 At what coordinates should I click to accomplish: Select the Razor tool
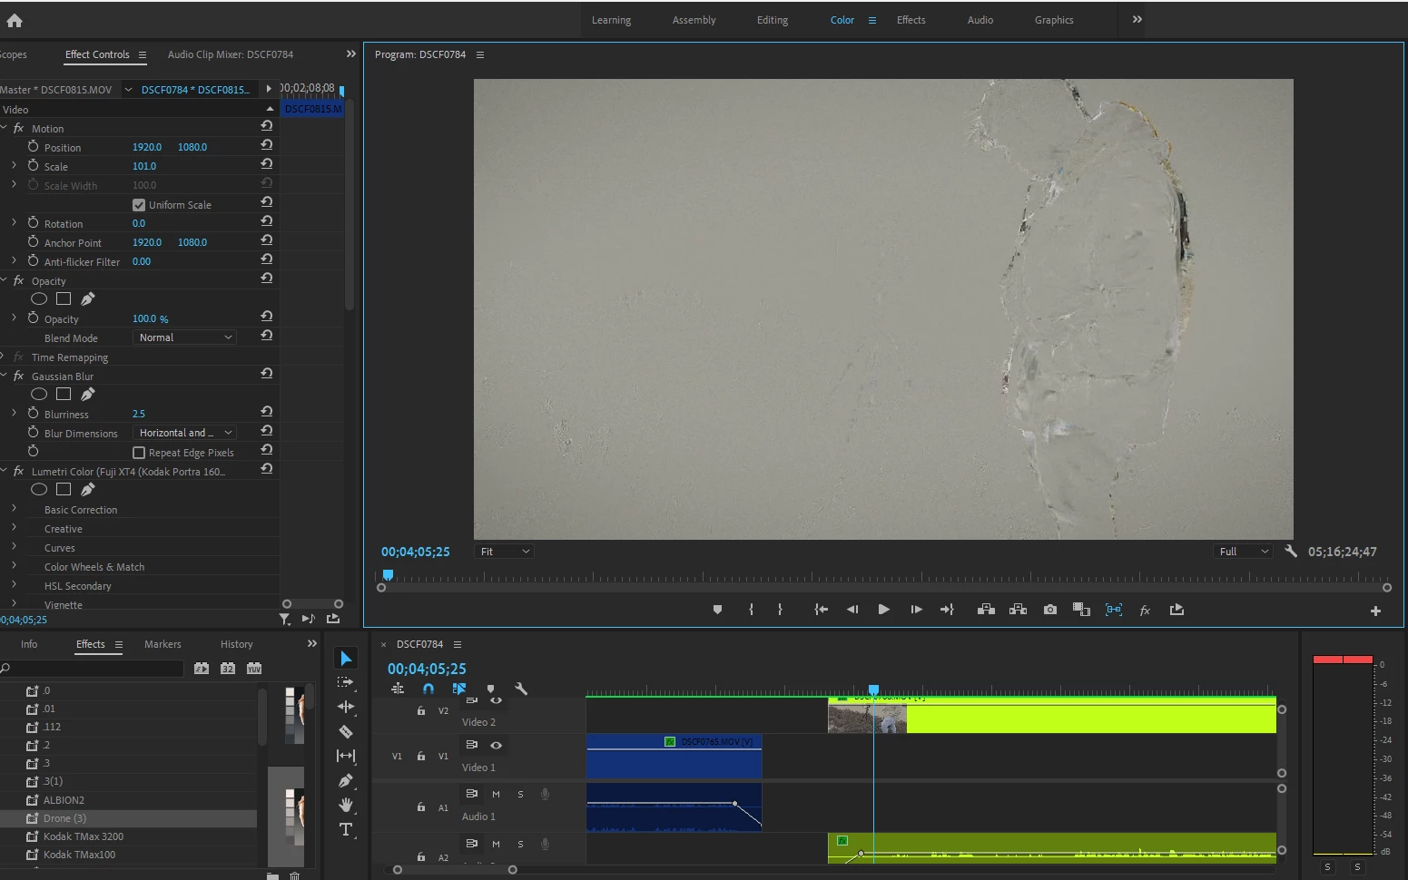[x=346, y=731]
